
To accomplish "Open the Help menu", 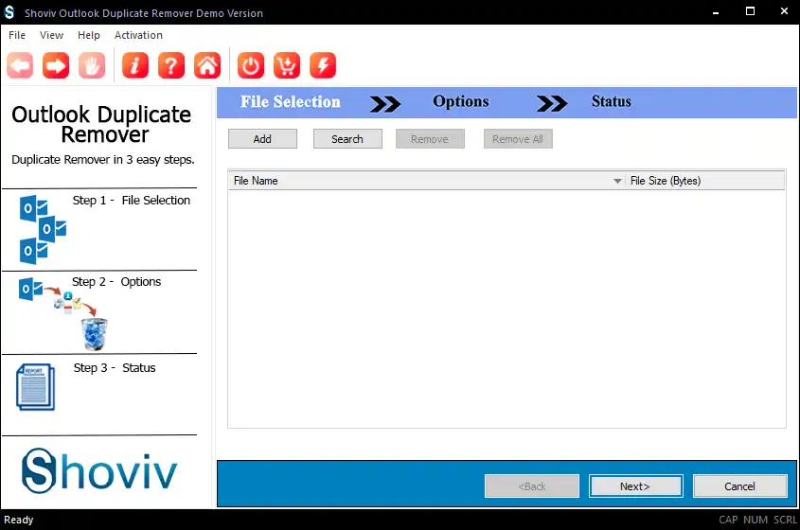I will tap(89, 35).
